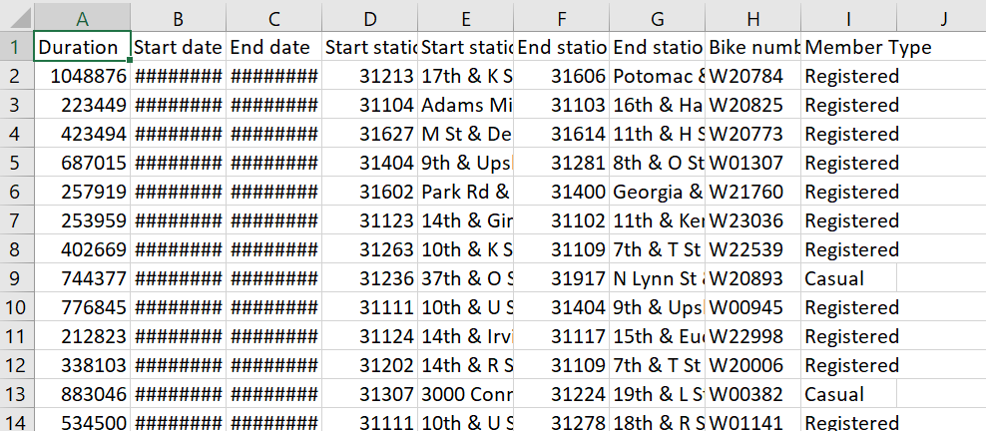Image resolution: width=986 pixels, height=431 pixels.
Task: Select row 9 header
Action: [16, 278]
